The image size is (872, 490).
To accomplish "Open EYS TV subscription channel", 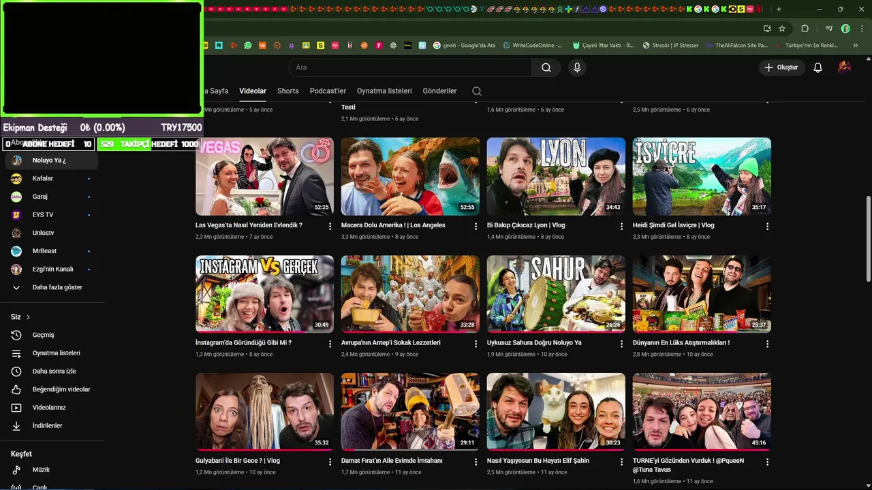I will point(52,215).
